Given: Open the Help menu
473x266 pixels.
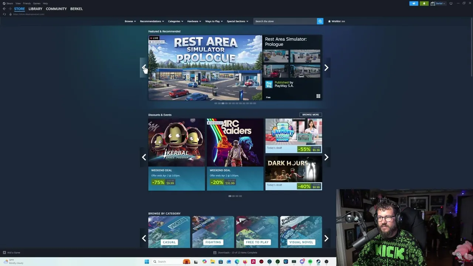Looking at the screenshot, I should coord(45,3).
